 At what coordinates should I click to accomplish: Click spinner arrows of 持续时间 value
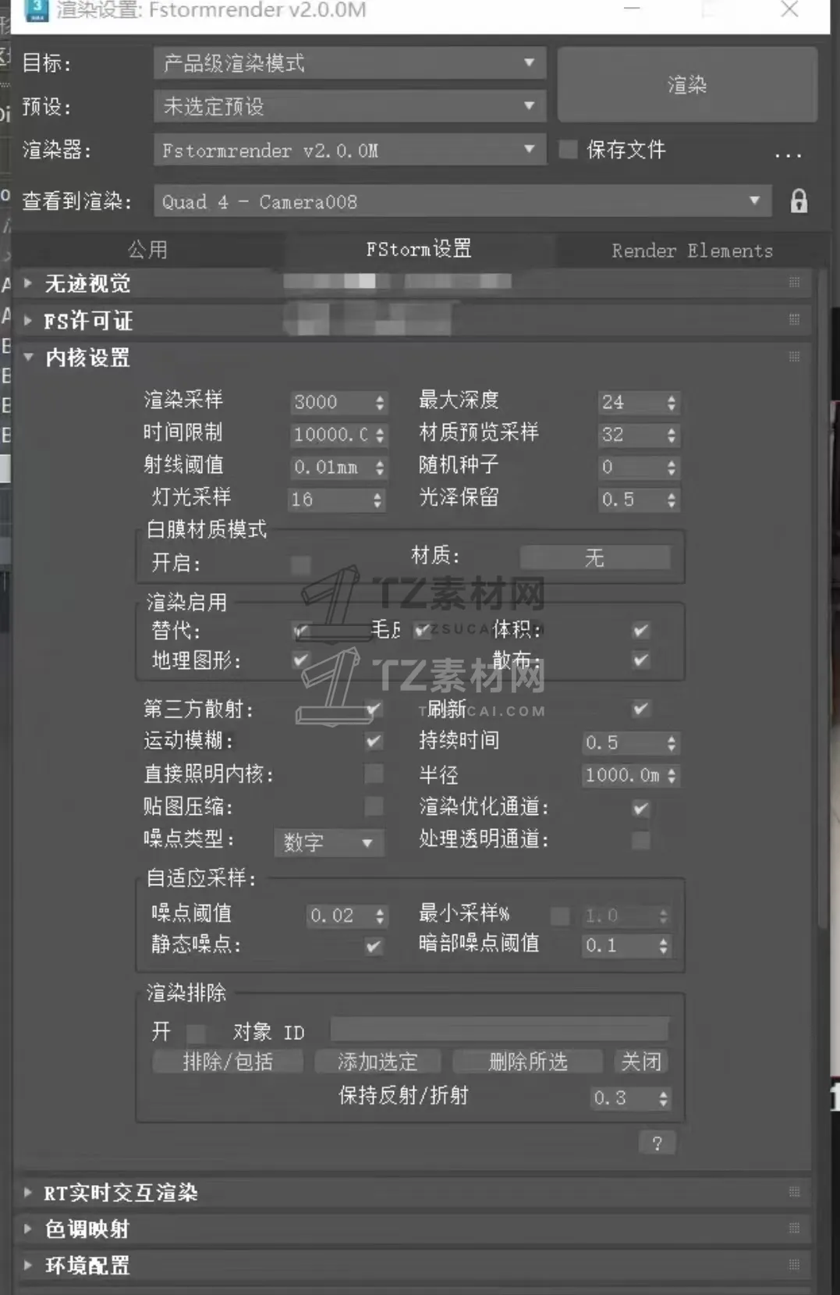(672, 743)
